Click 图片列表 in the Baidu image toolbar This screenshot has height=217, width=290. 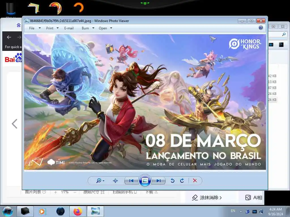(x=35, y=192)
